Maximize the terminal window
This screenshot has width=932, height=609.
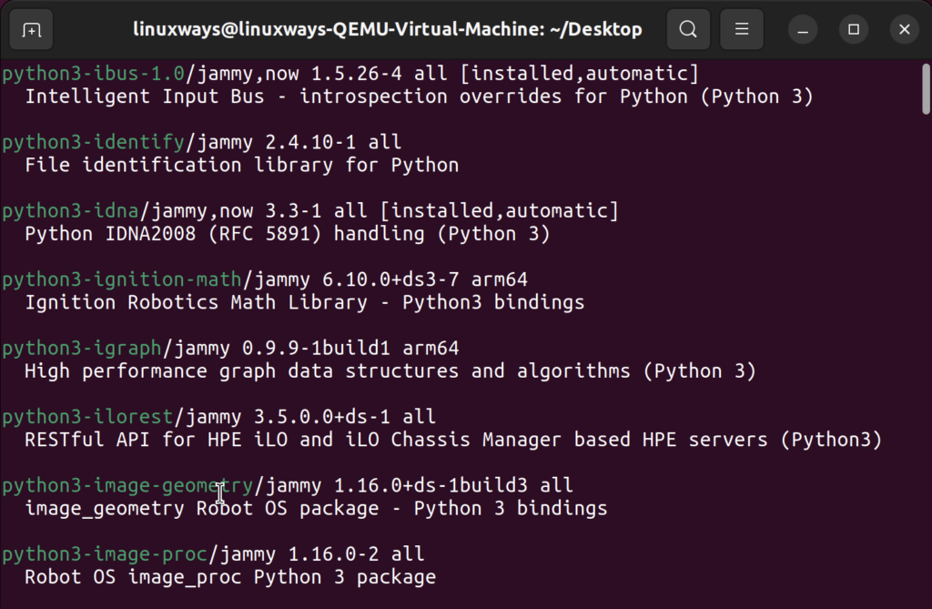(x=854, y=29)
